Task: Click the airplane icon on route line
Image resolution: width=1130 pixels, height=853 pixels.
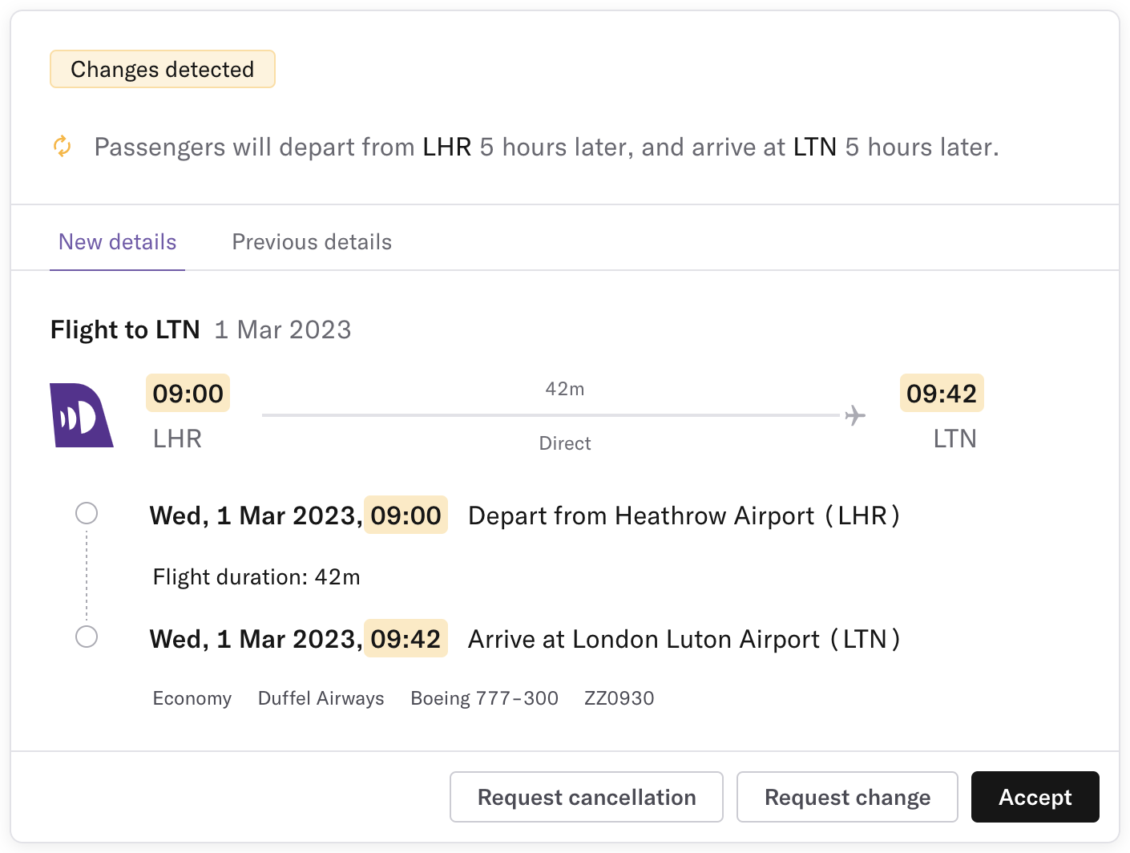Action: pos(855,415)
